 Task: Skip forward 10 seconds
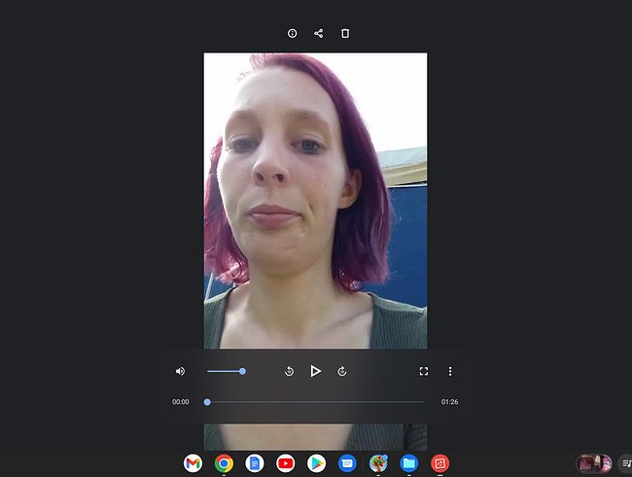pos(342,371)
